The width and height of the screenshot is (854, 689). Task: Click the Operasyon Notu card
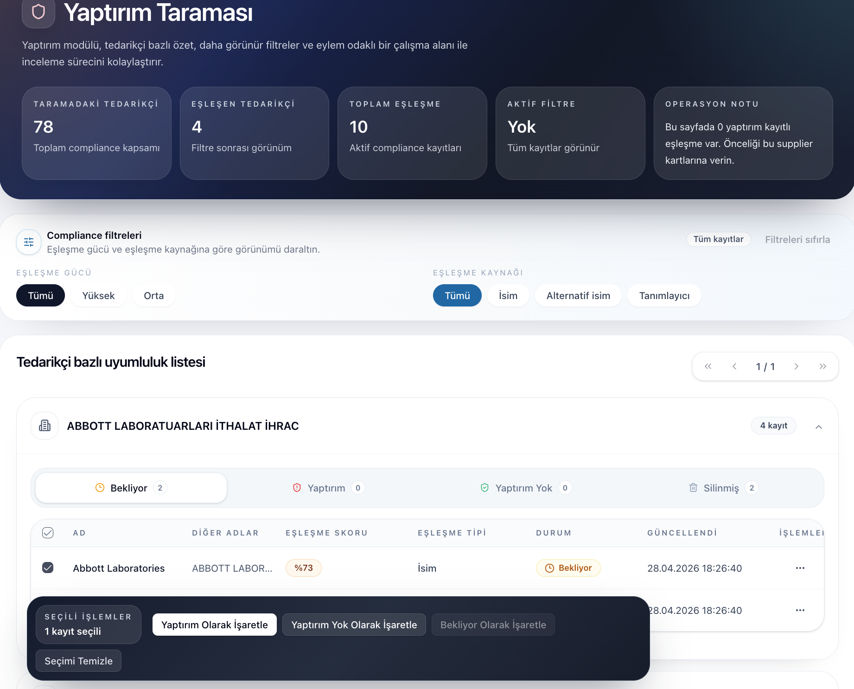[x=743, y=133]
